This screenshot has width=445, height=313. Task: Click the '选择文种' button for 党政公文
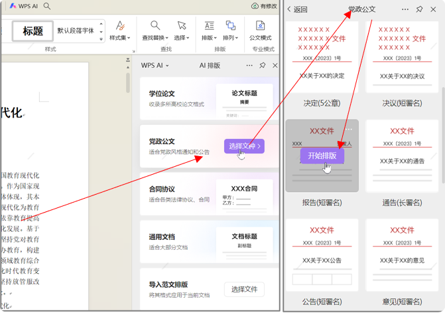click(x=244, y=146)
